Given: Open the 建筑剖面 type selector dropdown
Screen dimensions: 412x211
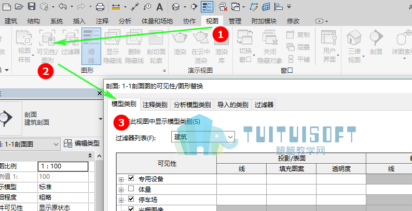Looking at the screenshot, I should pyautogui.click(x=100, y=119).
